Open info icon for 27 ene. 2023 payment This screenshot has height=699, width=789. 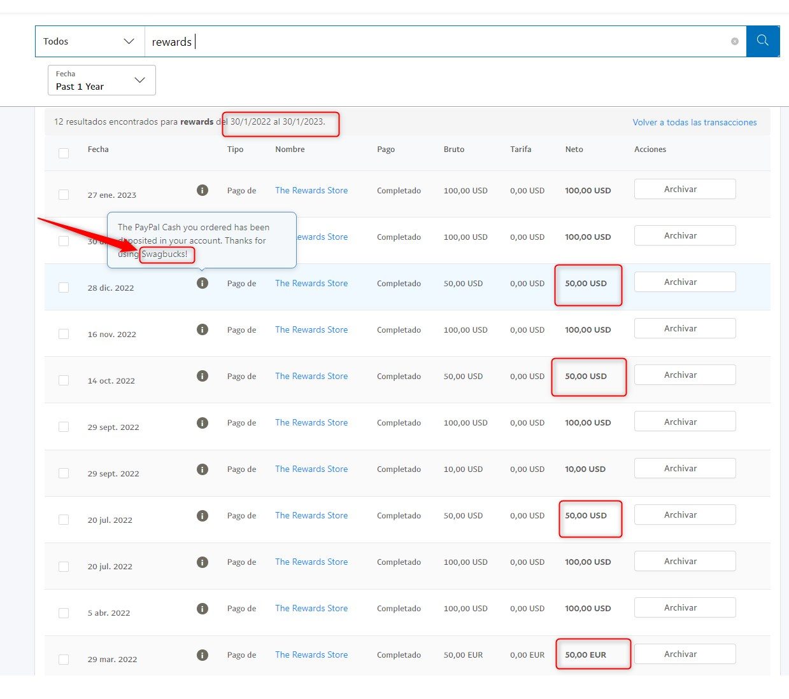[203, 190]
